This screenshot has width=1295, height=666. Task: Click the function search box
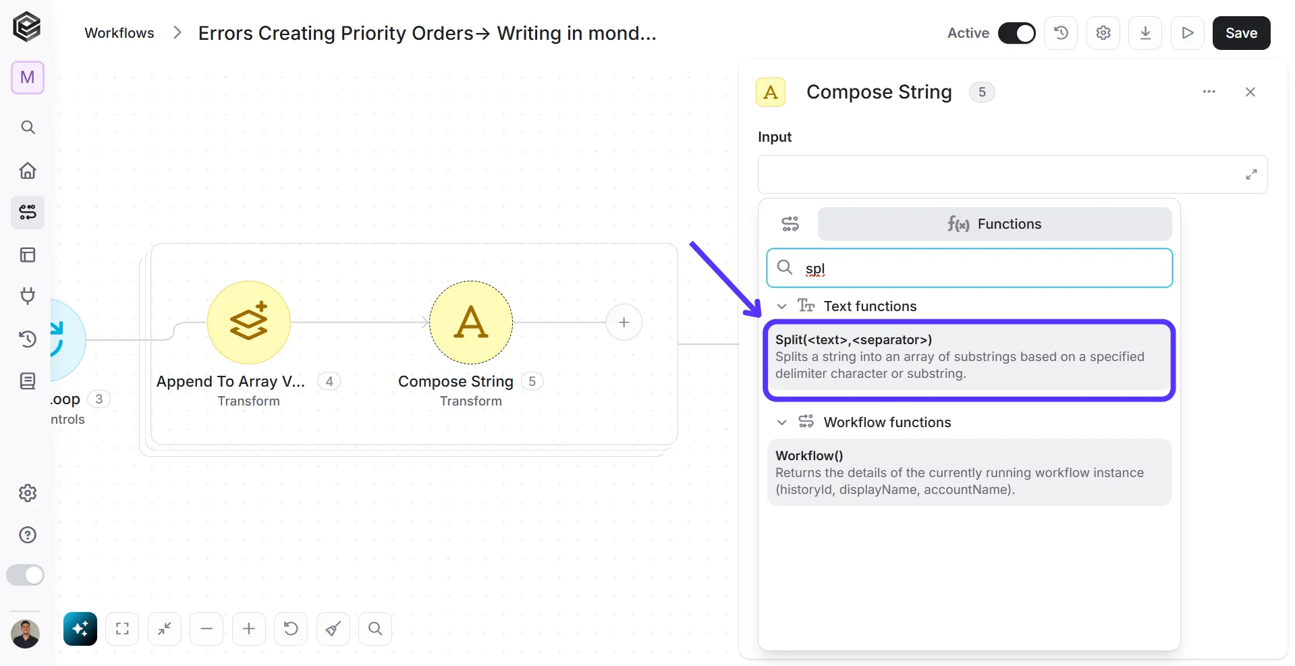click(x=969, y=268)
